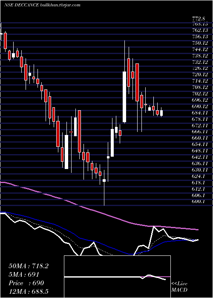
Task: Select the 714.12 price label
Action: point(200,81)
